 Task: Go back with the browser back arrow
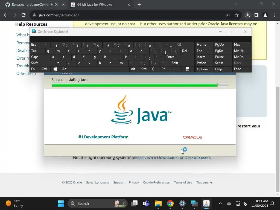pos(6,15)
